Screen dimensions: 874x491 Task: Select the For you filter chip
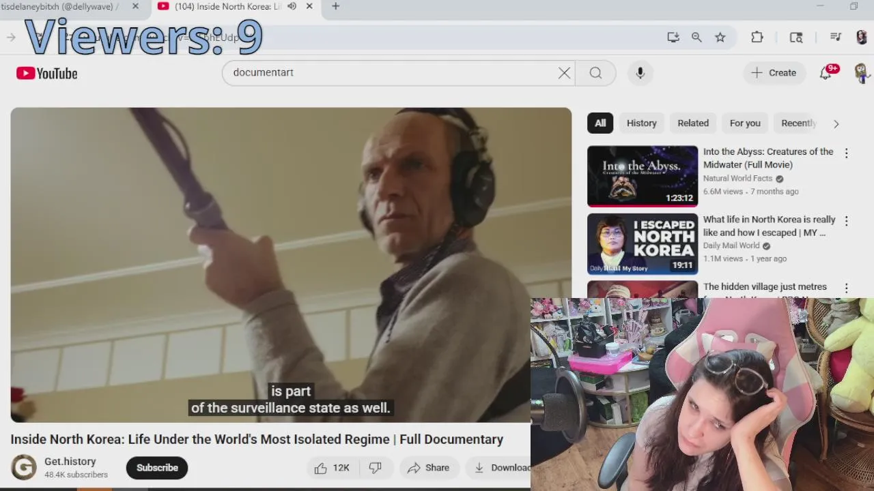tap(745, 123)
